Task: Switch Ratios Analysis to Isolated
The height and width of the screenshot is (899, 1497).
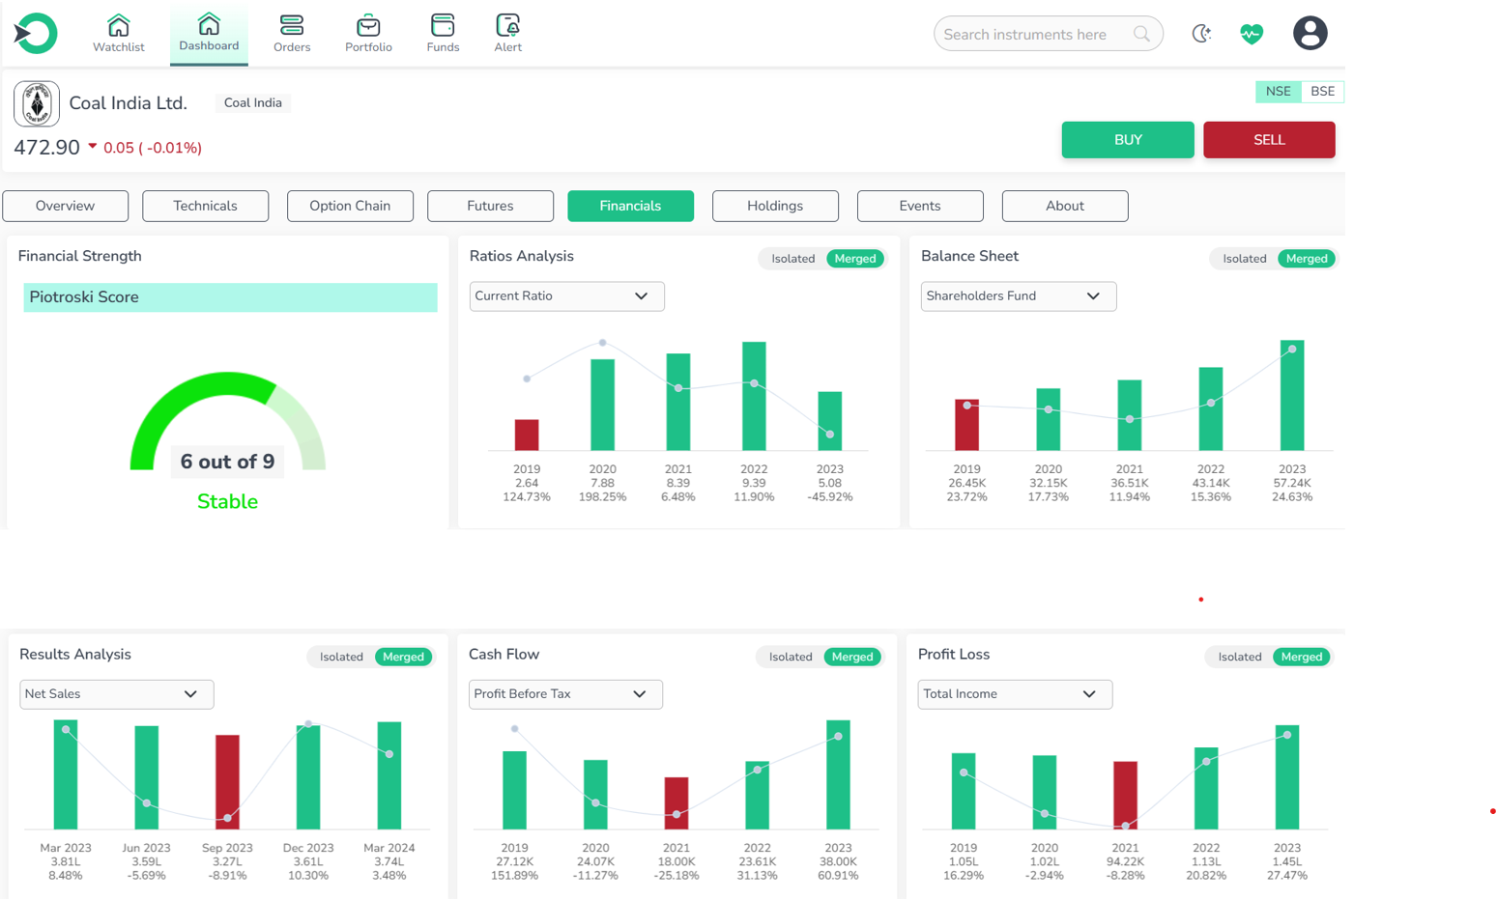Action: tap(792, 259)
